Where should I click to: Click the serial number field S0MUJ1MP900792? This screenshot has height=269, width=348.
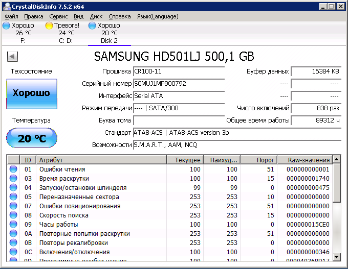[179, 84]
